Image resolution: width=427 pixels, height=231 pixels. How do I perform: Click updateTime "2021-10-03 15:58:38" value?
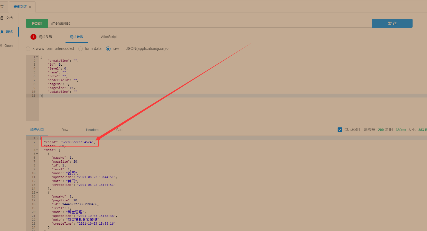click(x=96, y=216)
